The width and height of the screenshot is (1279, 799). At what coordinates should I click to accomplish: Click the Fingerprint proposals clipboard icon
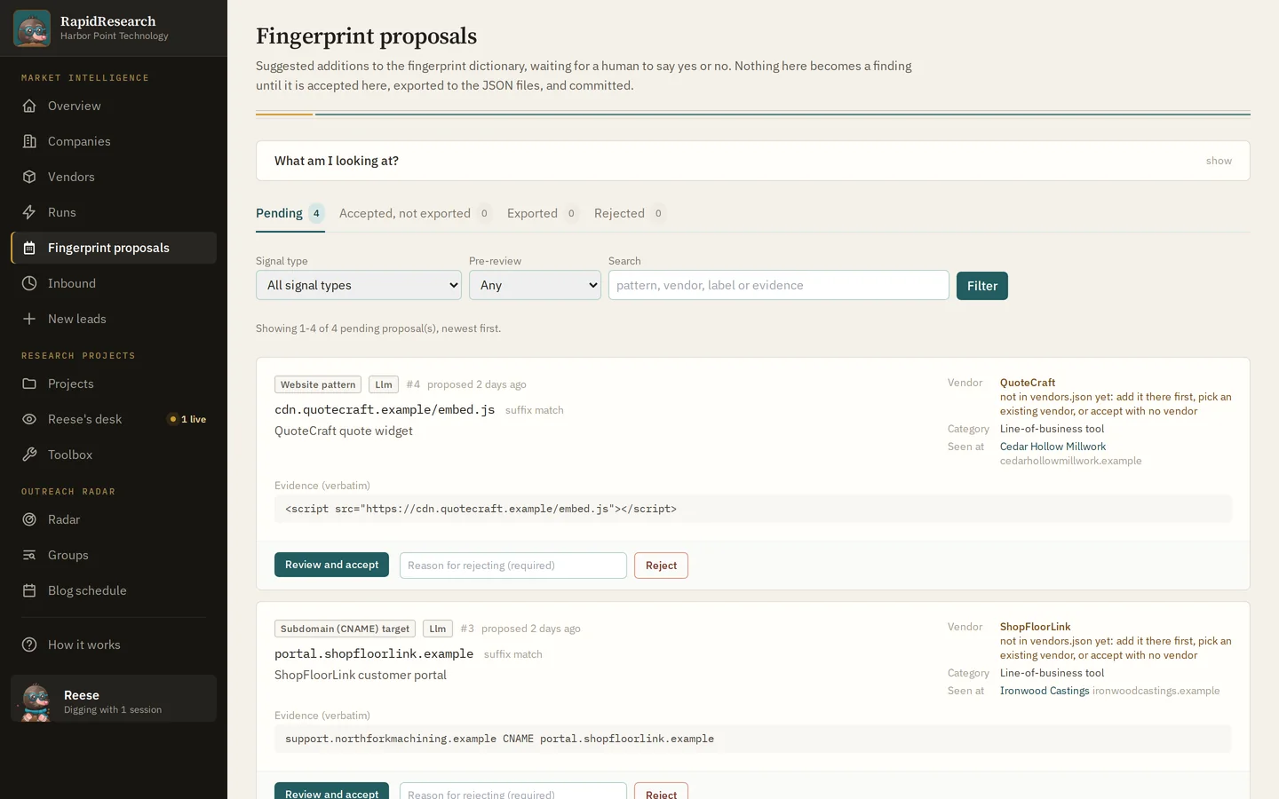click(29, 248)
